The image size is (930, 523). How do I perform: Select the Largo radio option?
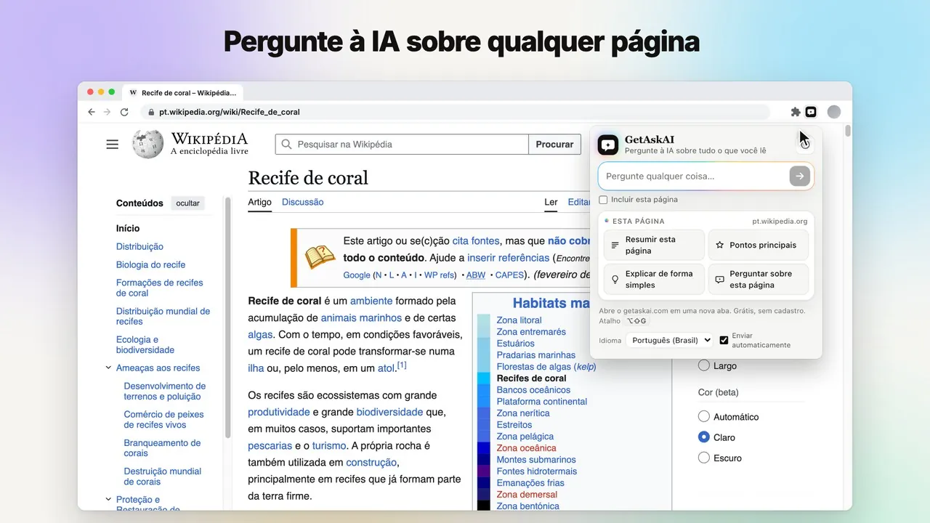coord(703,365)
